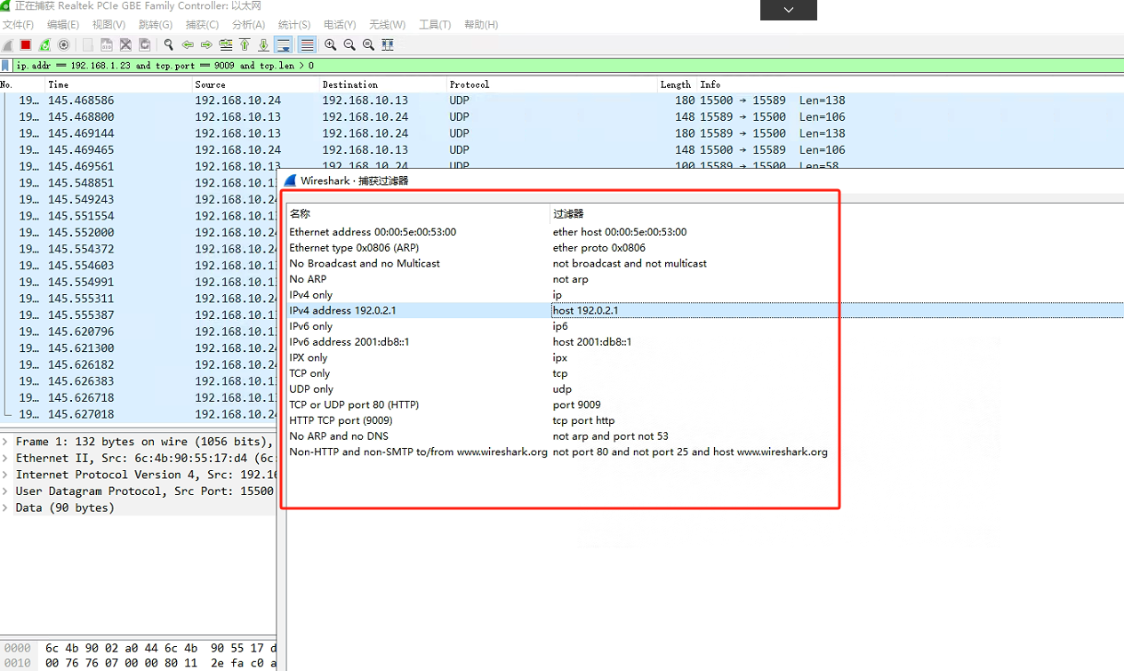The width and height of the screenshot is (1124, 671).
Task: Select the 'UDP only' filter name
Action: [311, 389]
